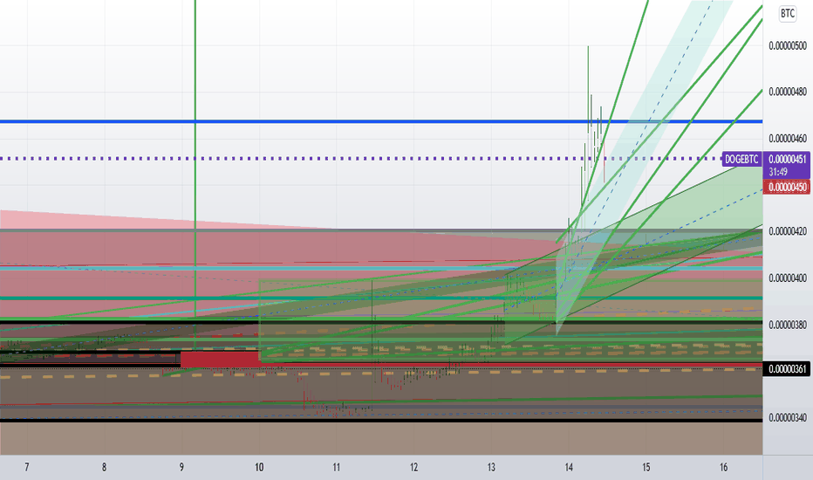Click the 0.00000380 price axis value
Viewport: 813px width, 480px height.
tap(788, 325)
